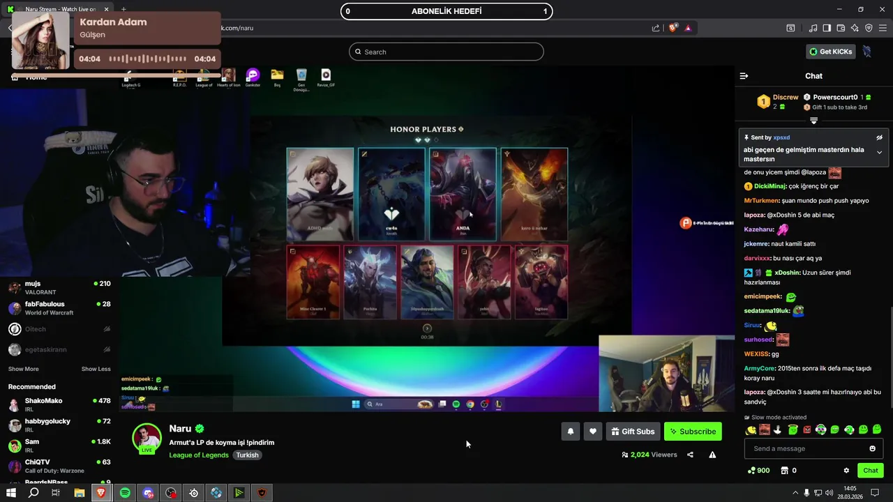Open Windows search magnifier on the taskbar
Viewport: 893px width, 502px height.
[x=33, y=493]
